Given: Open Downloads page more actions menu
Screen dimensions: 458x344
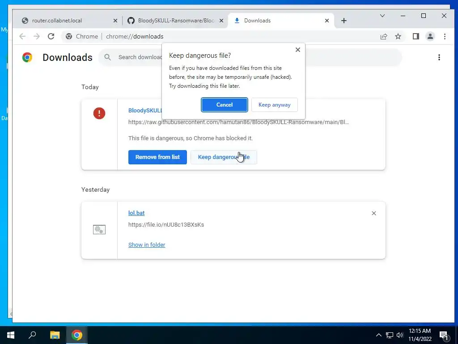Looking at the screenshot, I should click(x=439, y=57).
